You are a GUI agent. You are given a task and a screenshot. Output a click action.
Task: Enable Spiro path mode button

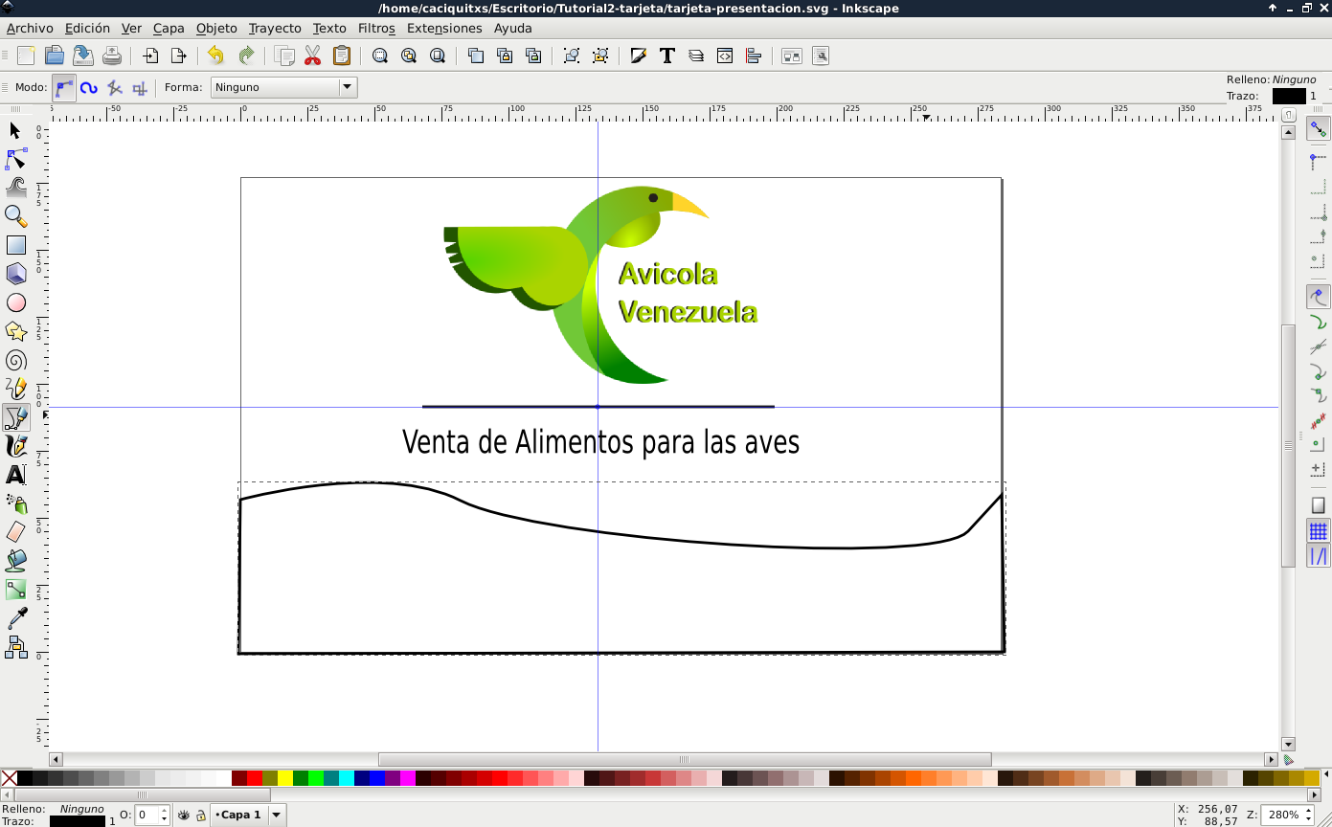[89, 87]
